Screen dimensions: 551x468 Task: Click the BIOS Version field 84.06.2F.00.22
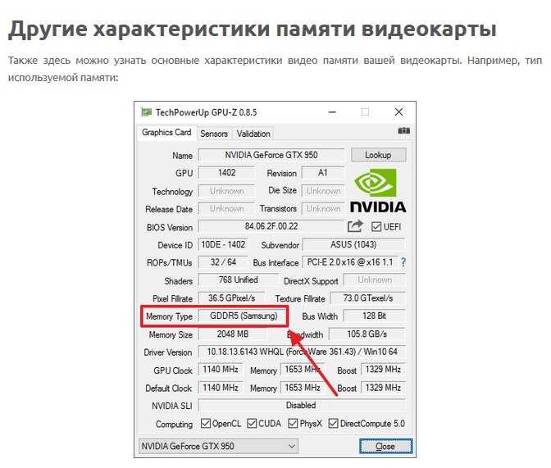[271, 226]
